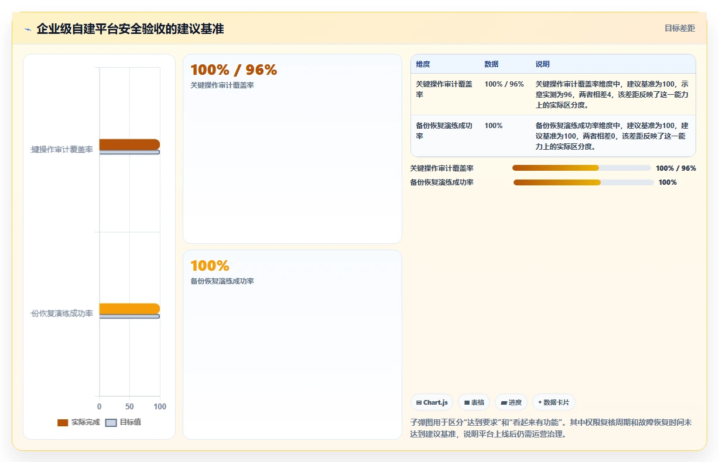Click the page title 企业级自建平台安全验收的建议基准
The width and height of the screenshot is (719, 462).
130,29
